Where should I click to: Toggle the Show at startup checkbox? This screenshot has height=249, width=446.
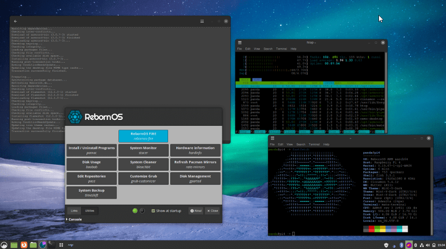pyautogui.click(x=154, y=211)
